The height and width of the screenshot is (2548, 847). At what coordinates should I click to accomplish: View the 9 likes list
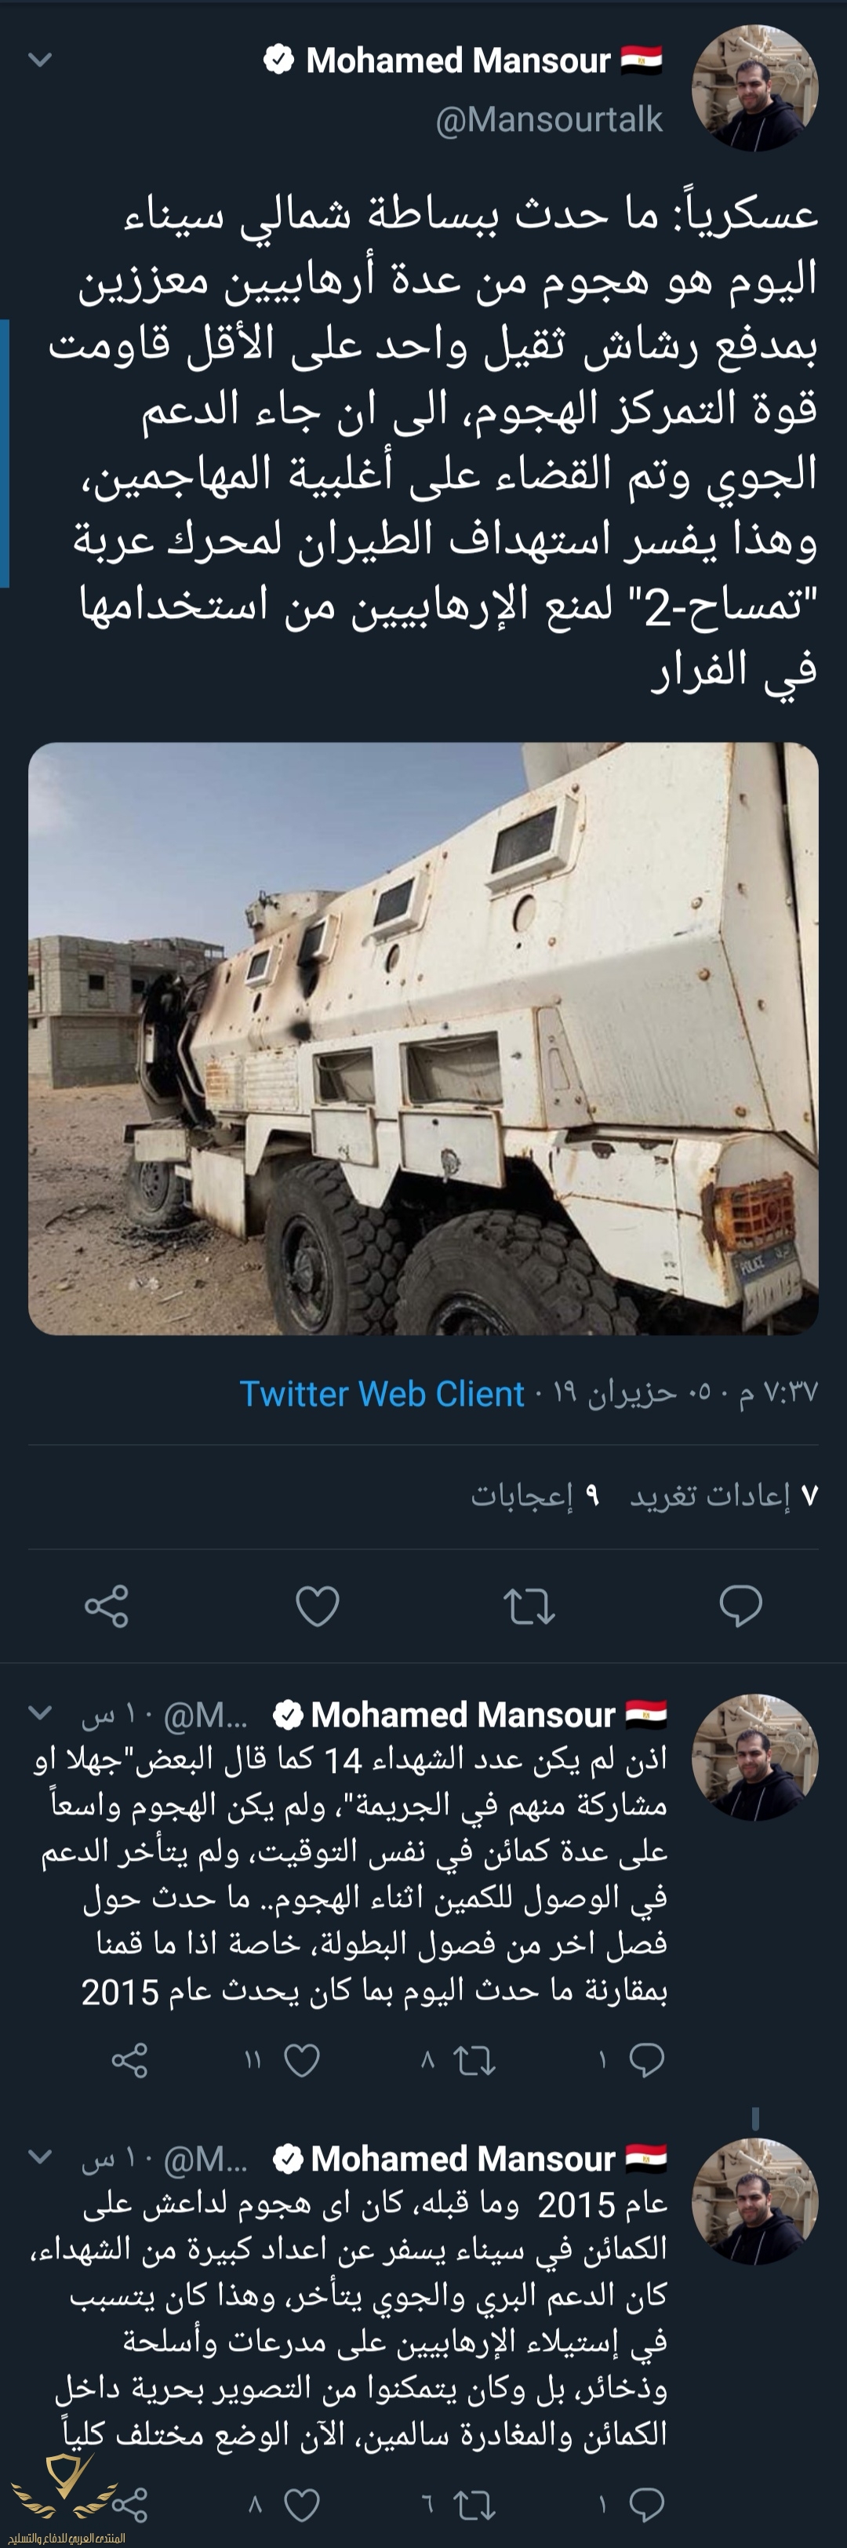pyautogui.click(x=535, y=1495)
